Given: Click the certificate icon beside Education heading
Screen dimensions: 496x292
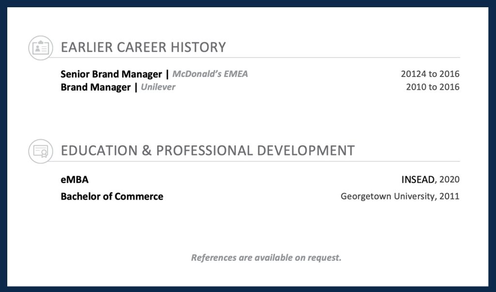Looking at the screenshot, I should click(41, 151).
